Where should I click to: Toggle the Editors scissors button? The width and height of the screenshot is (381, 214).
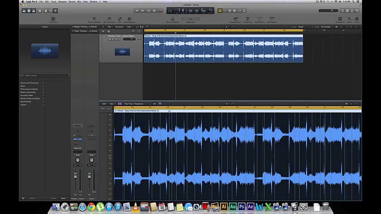[56, 11]
